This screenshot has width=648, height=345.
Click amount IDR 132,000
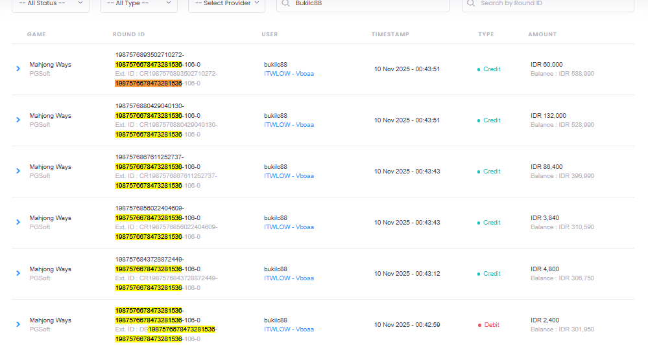click(548, 116)
